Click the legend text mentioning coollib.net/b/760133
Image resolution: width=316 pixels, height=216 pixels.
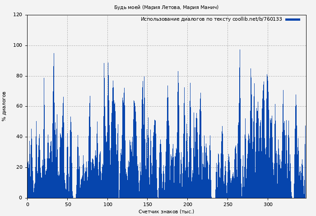(211, 19)
